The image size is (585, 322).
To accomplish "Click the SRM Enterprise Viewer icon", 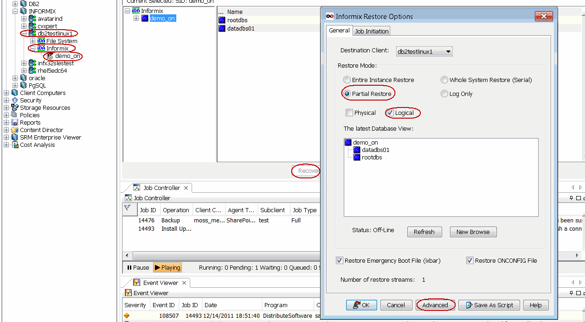I will (15, 137).
